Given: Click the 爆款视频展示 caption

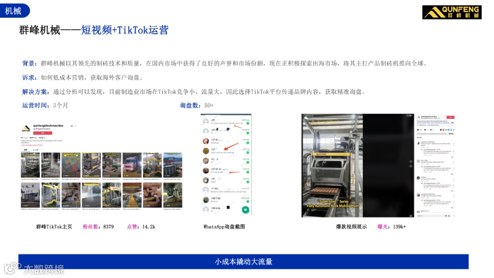Looking at the screenshot, I should [351, 227].
